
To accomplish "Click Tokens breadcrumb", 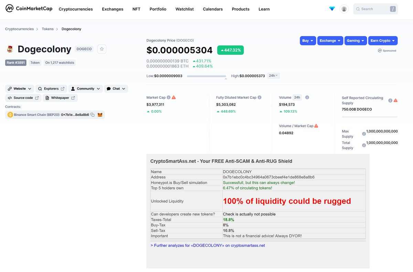I will click(x=48, y=29).
